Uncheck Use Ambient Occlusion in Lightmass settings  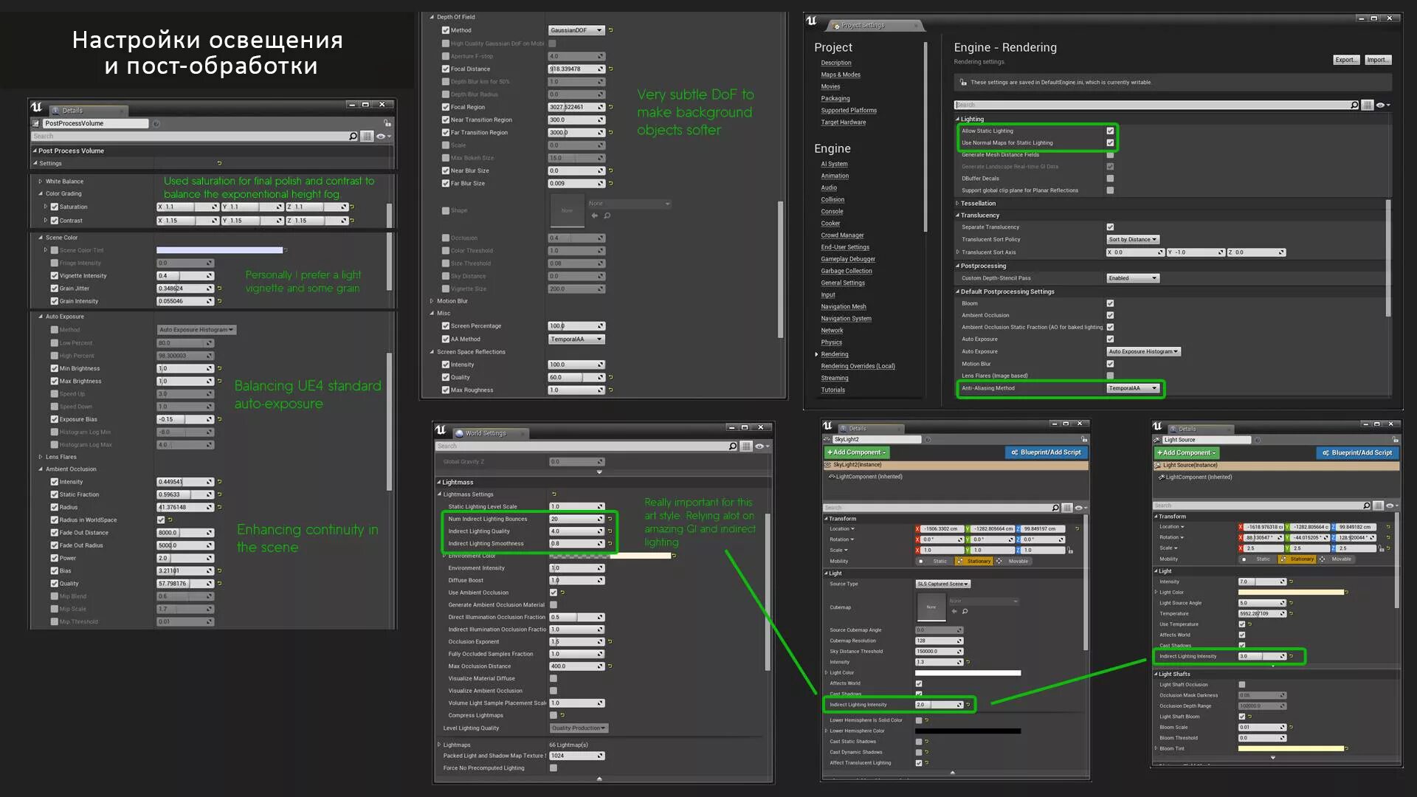(554, 593)
